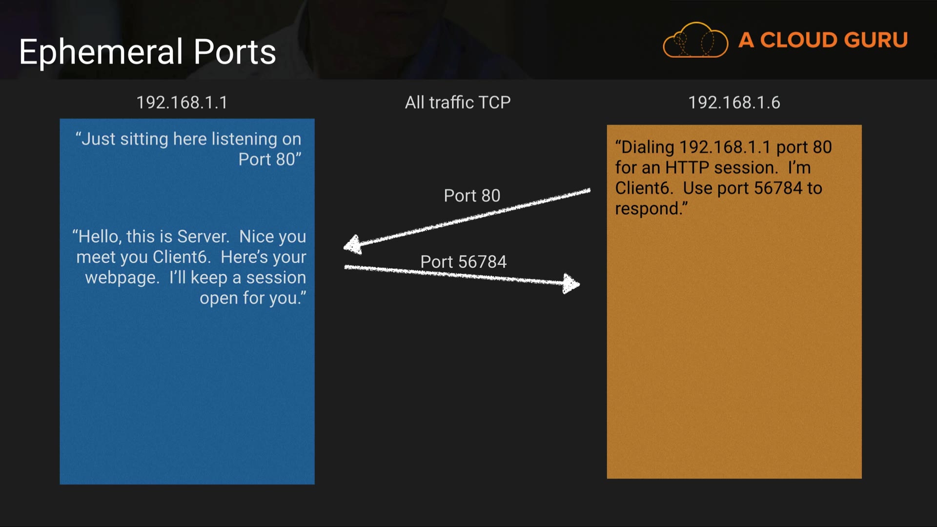The width and height of the screenshot is (937, 527).
Task: Click "HTTP session" in the orange box
Action: point(719,168)
